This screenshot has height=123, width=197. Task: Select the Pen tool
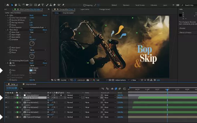(39, 5)
